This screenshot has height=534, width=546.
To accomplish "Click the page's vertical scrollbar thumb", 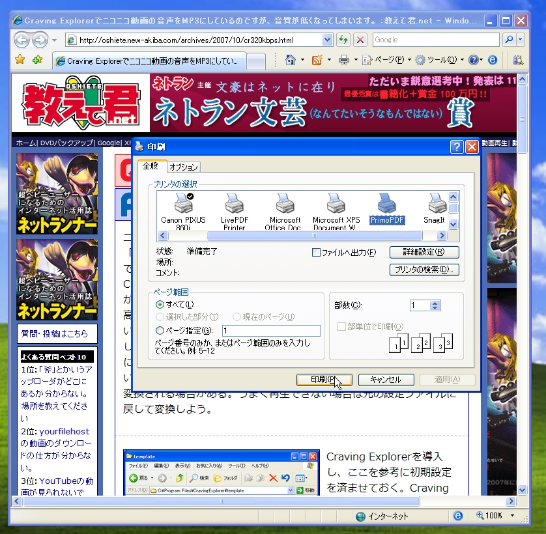I will pyautogui.click(x=522, y=119).
